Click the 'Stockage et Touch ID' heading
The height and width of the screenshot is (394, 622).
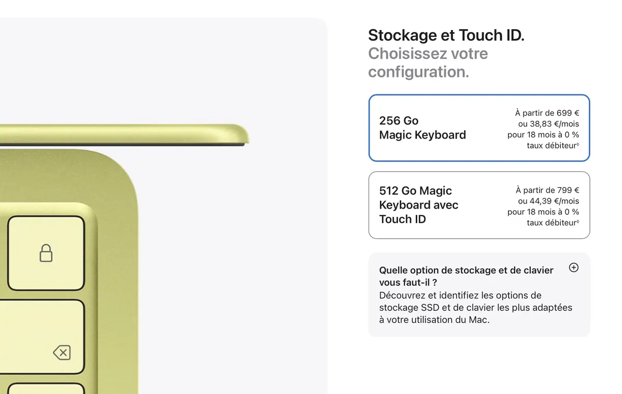(x=446, y=35)
